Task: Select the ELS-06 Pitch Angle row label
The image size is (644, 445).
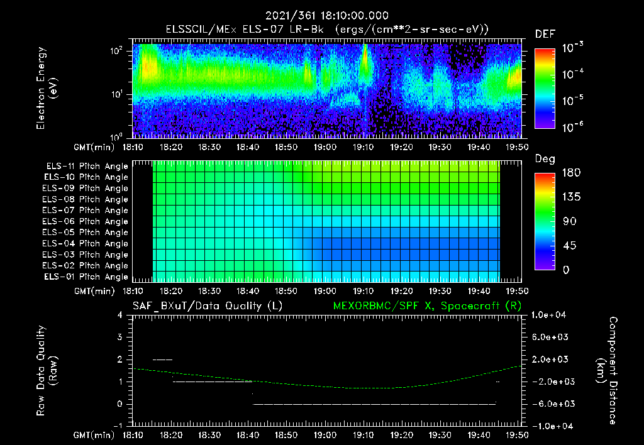Action: (x=86, y=221)
